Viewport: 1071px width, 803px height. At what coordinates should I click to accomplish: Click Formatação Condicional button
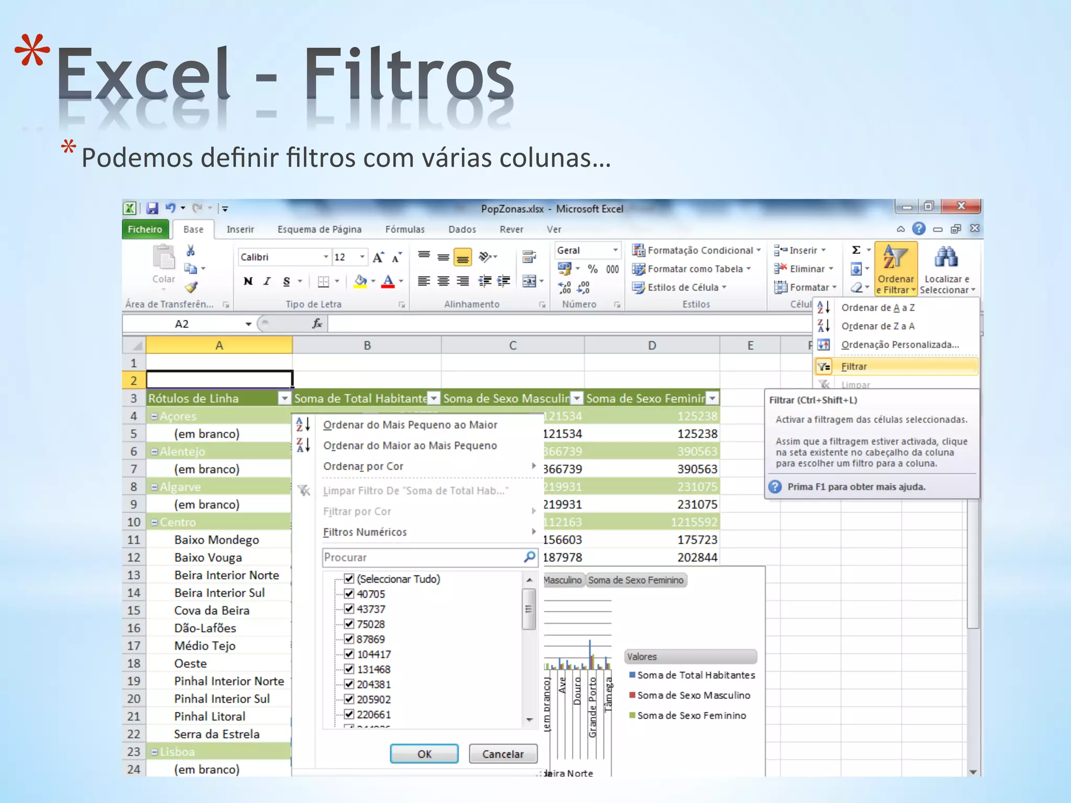697,250
